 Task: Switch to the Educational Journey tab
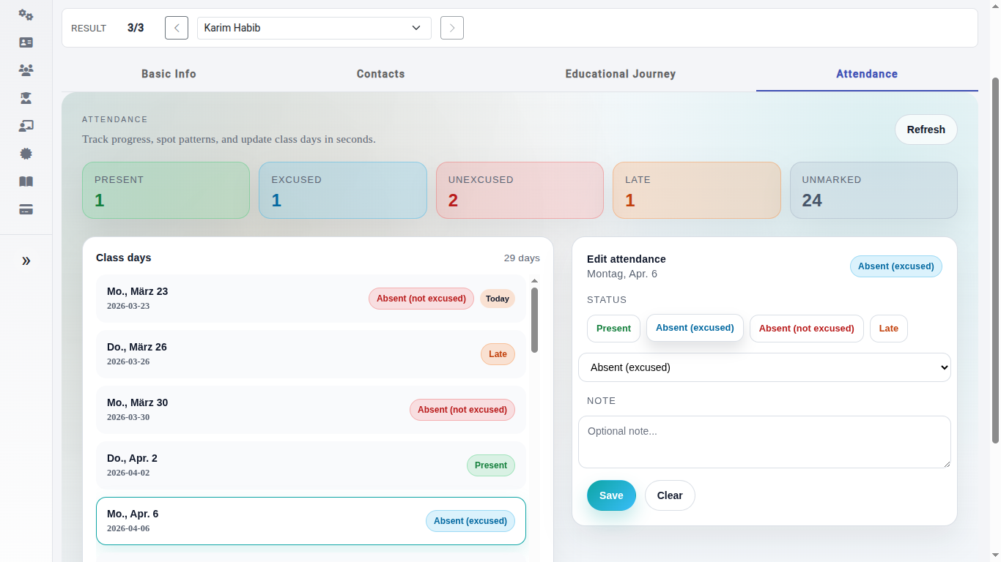621,74
